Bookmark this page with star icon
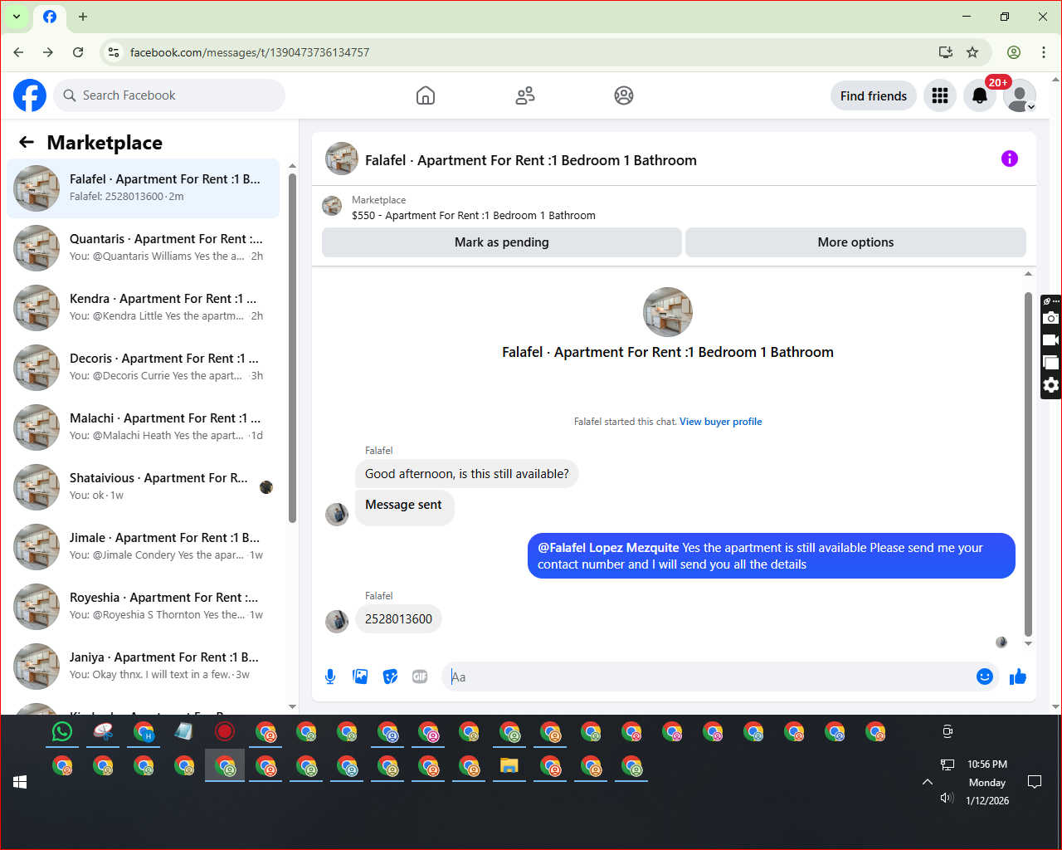 coord(972,52)
